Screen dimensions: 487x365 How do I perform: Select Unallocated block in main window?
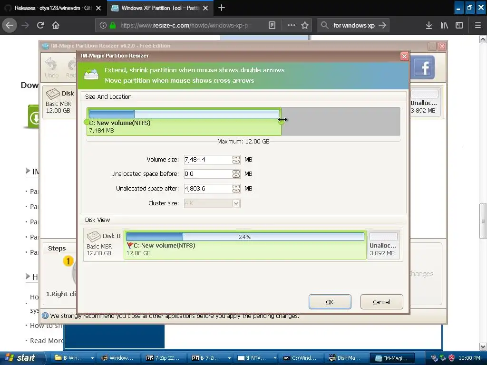(424, 103)
